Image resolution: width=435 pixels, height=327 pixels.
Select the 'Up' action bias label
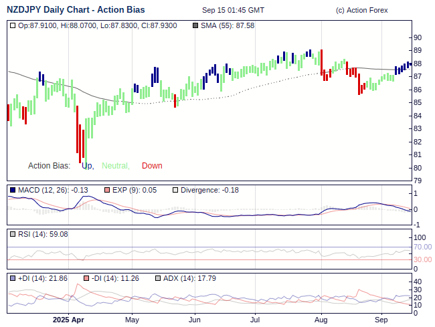(87, 166)
